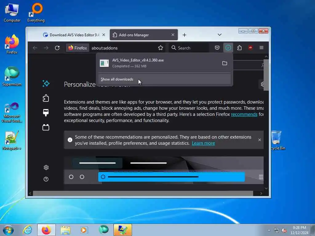Toggle the Downloads toolbar button
Viewport: 315px width, 236px height.
click(228, 48)
